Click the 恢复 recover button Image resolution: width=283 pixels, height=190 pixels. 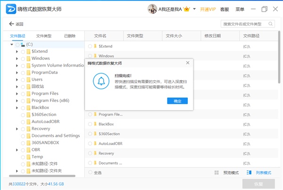pyautogui.click(x=258, y=184)
